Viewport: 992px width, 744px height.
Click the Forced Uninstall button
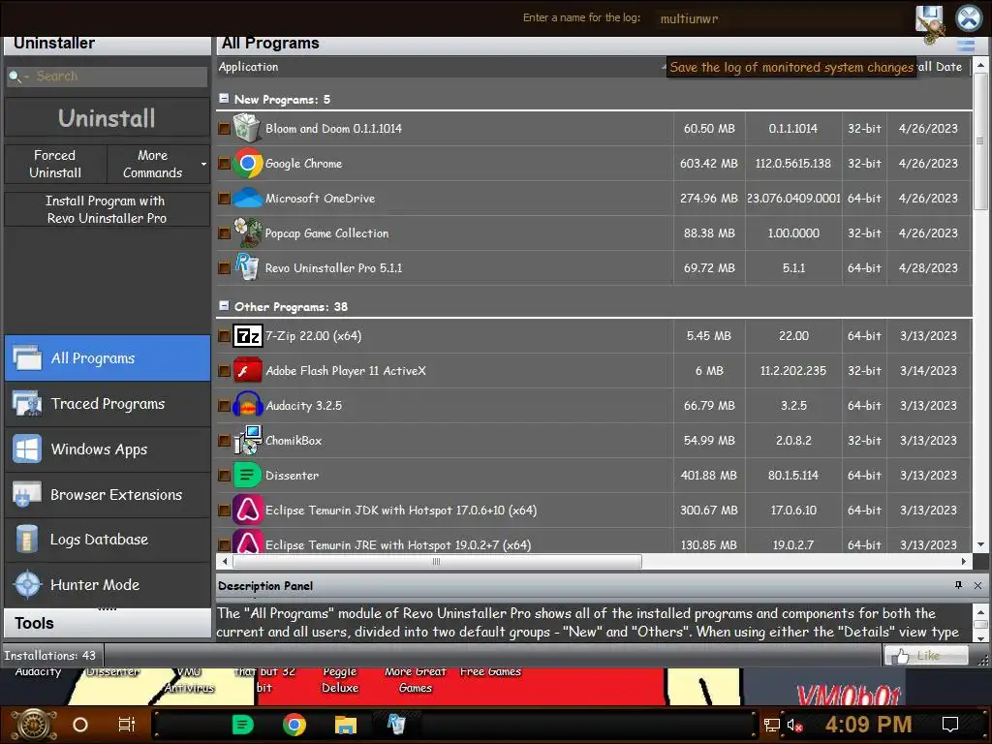click(55, 164)
